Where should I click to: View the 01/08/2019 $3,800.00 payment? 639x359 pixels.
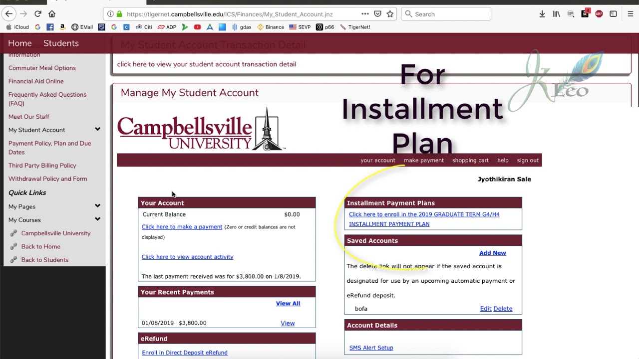pos(288,323)
